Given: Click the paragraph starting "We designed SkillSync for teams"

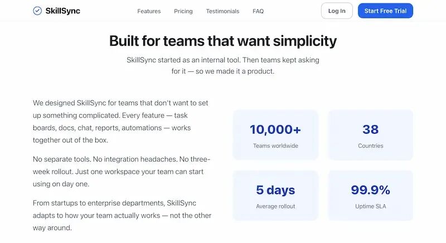Looking at the screenshot, I should pos(122,122).
